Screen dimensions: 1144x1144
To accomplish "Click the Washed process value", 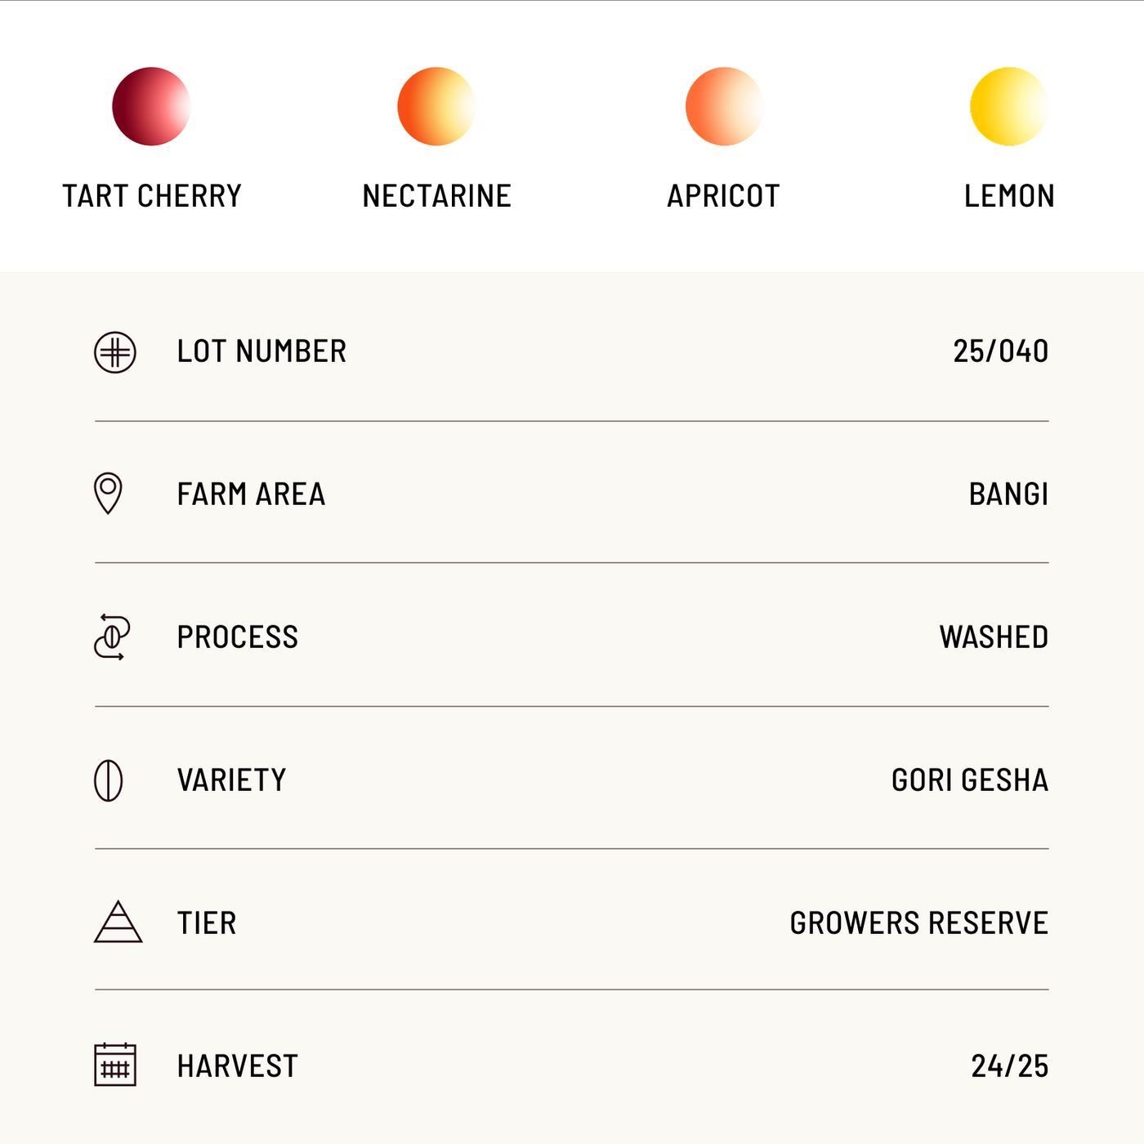I will click(994, 637).
